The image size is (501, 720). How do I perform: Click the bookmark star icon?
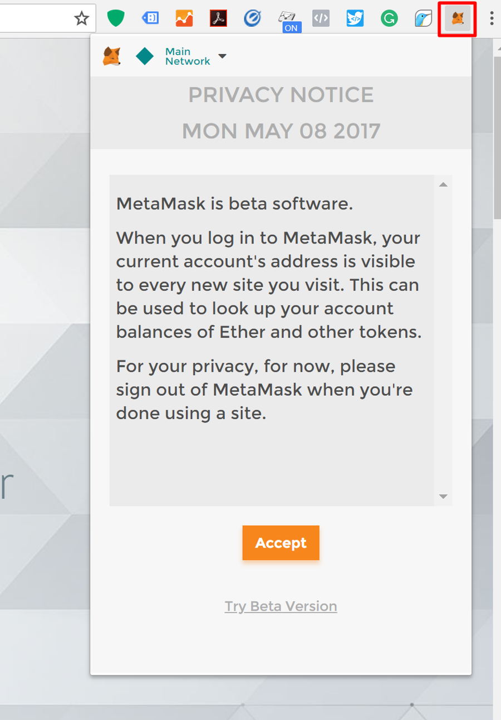click(82, 19)
